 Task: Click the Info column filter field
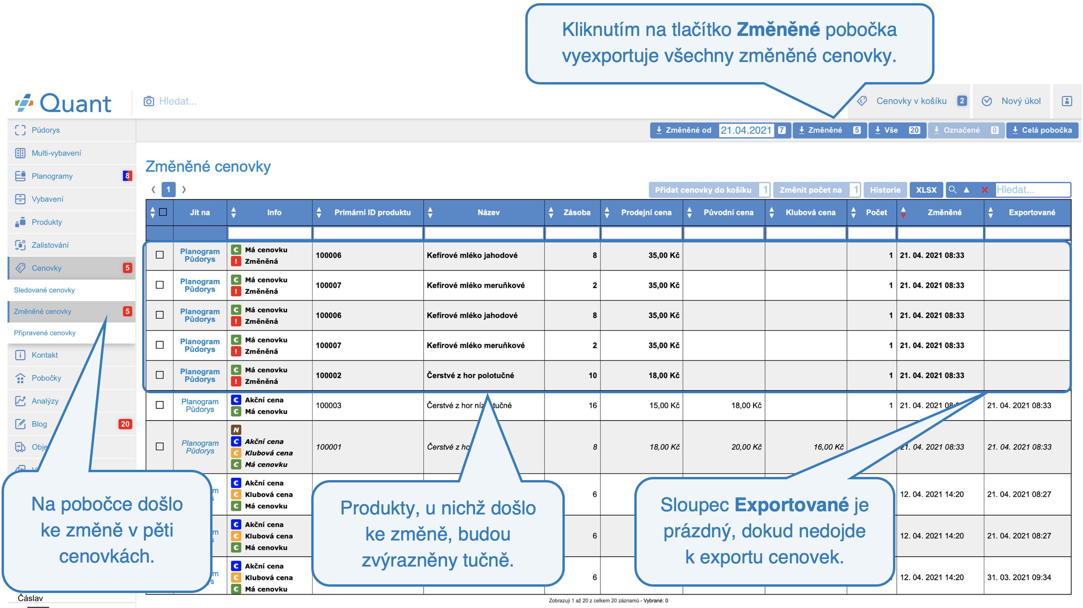[x=269, y=233]
